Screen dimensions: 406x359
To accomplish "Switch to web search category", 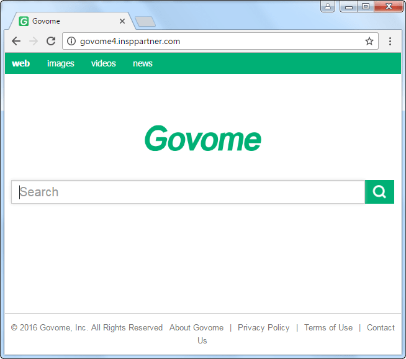I will [x=20, y=63].
